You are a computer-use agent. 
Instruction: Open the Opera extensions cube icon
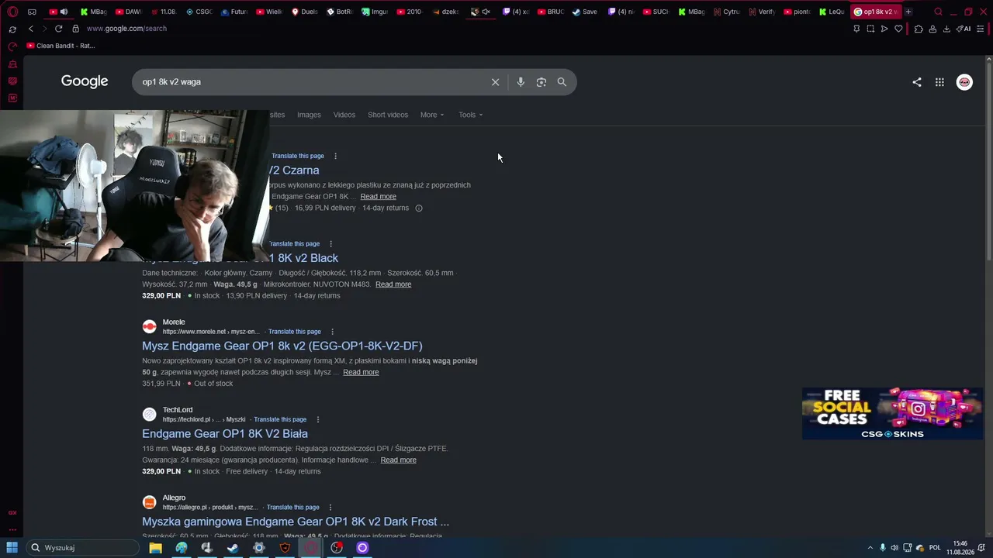tap(919, 29)
